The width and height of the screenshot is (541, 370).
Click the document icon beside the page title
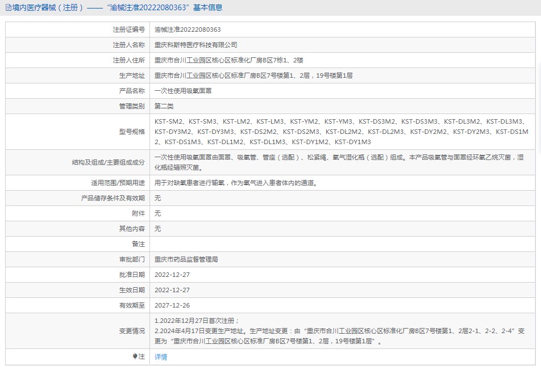click(x=9, y=7)
